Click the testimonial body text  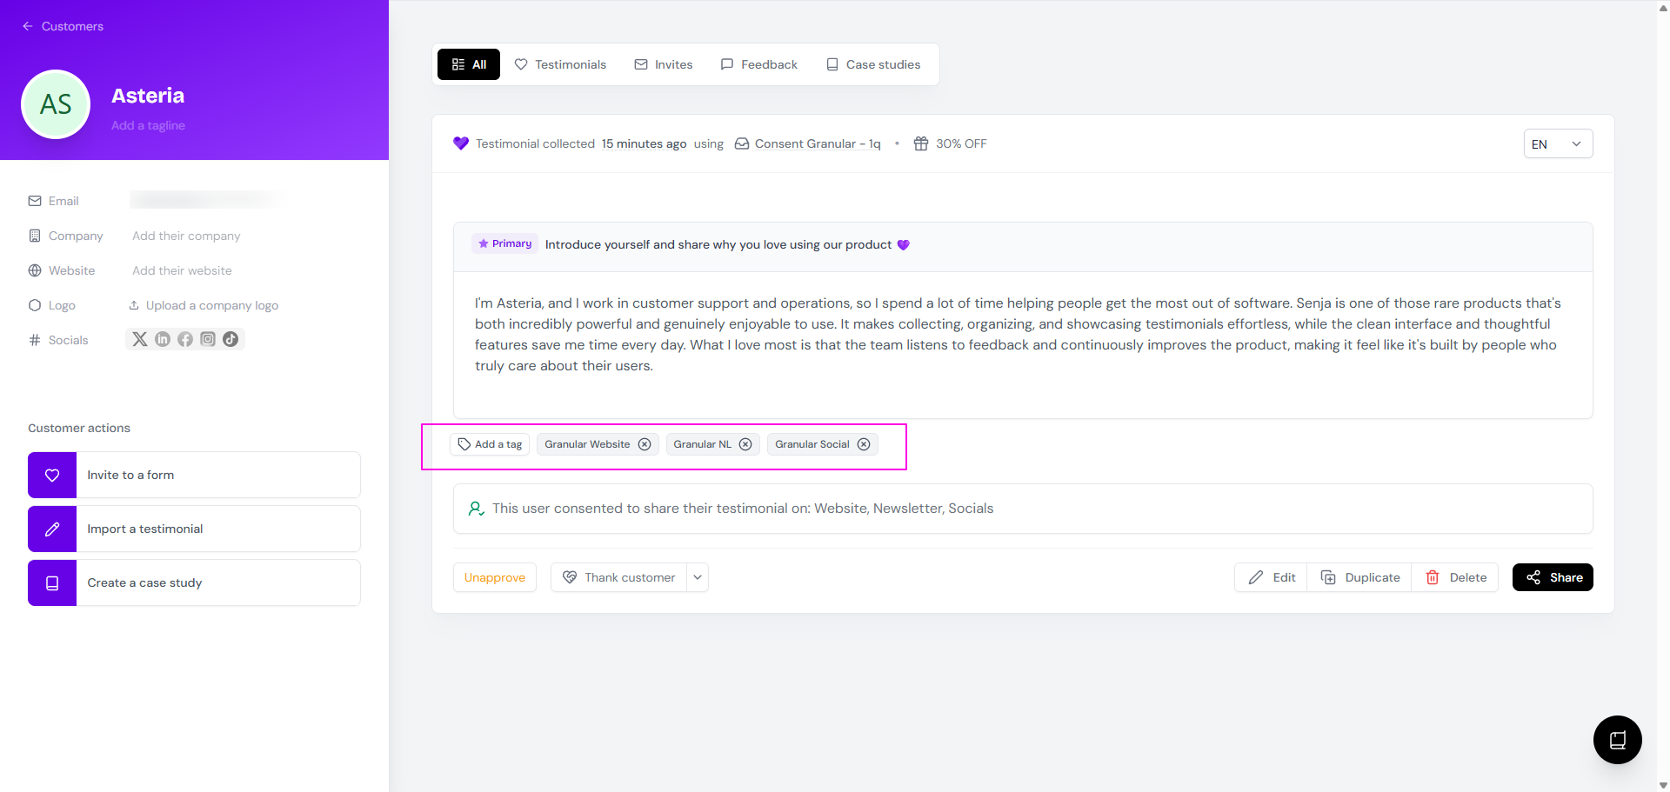point(1018,335)
